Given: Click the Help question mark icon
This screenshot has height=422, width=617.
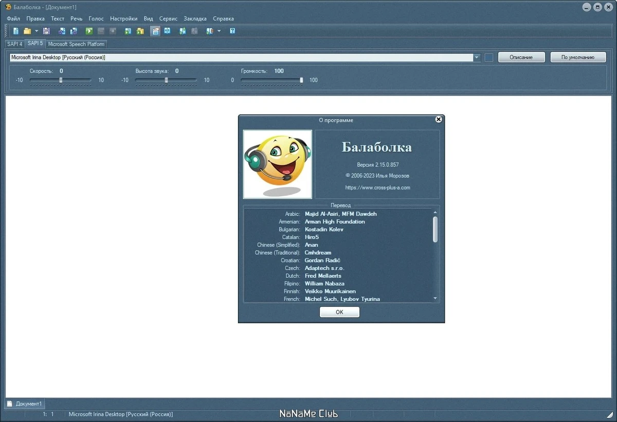Looking at the screenshot, I should 232,31.
